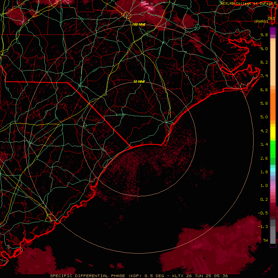Click the 4.2 color scale value
The height and width of the screenshot is (278, 278).
coord(264,131)
